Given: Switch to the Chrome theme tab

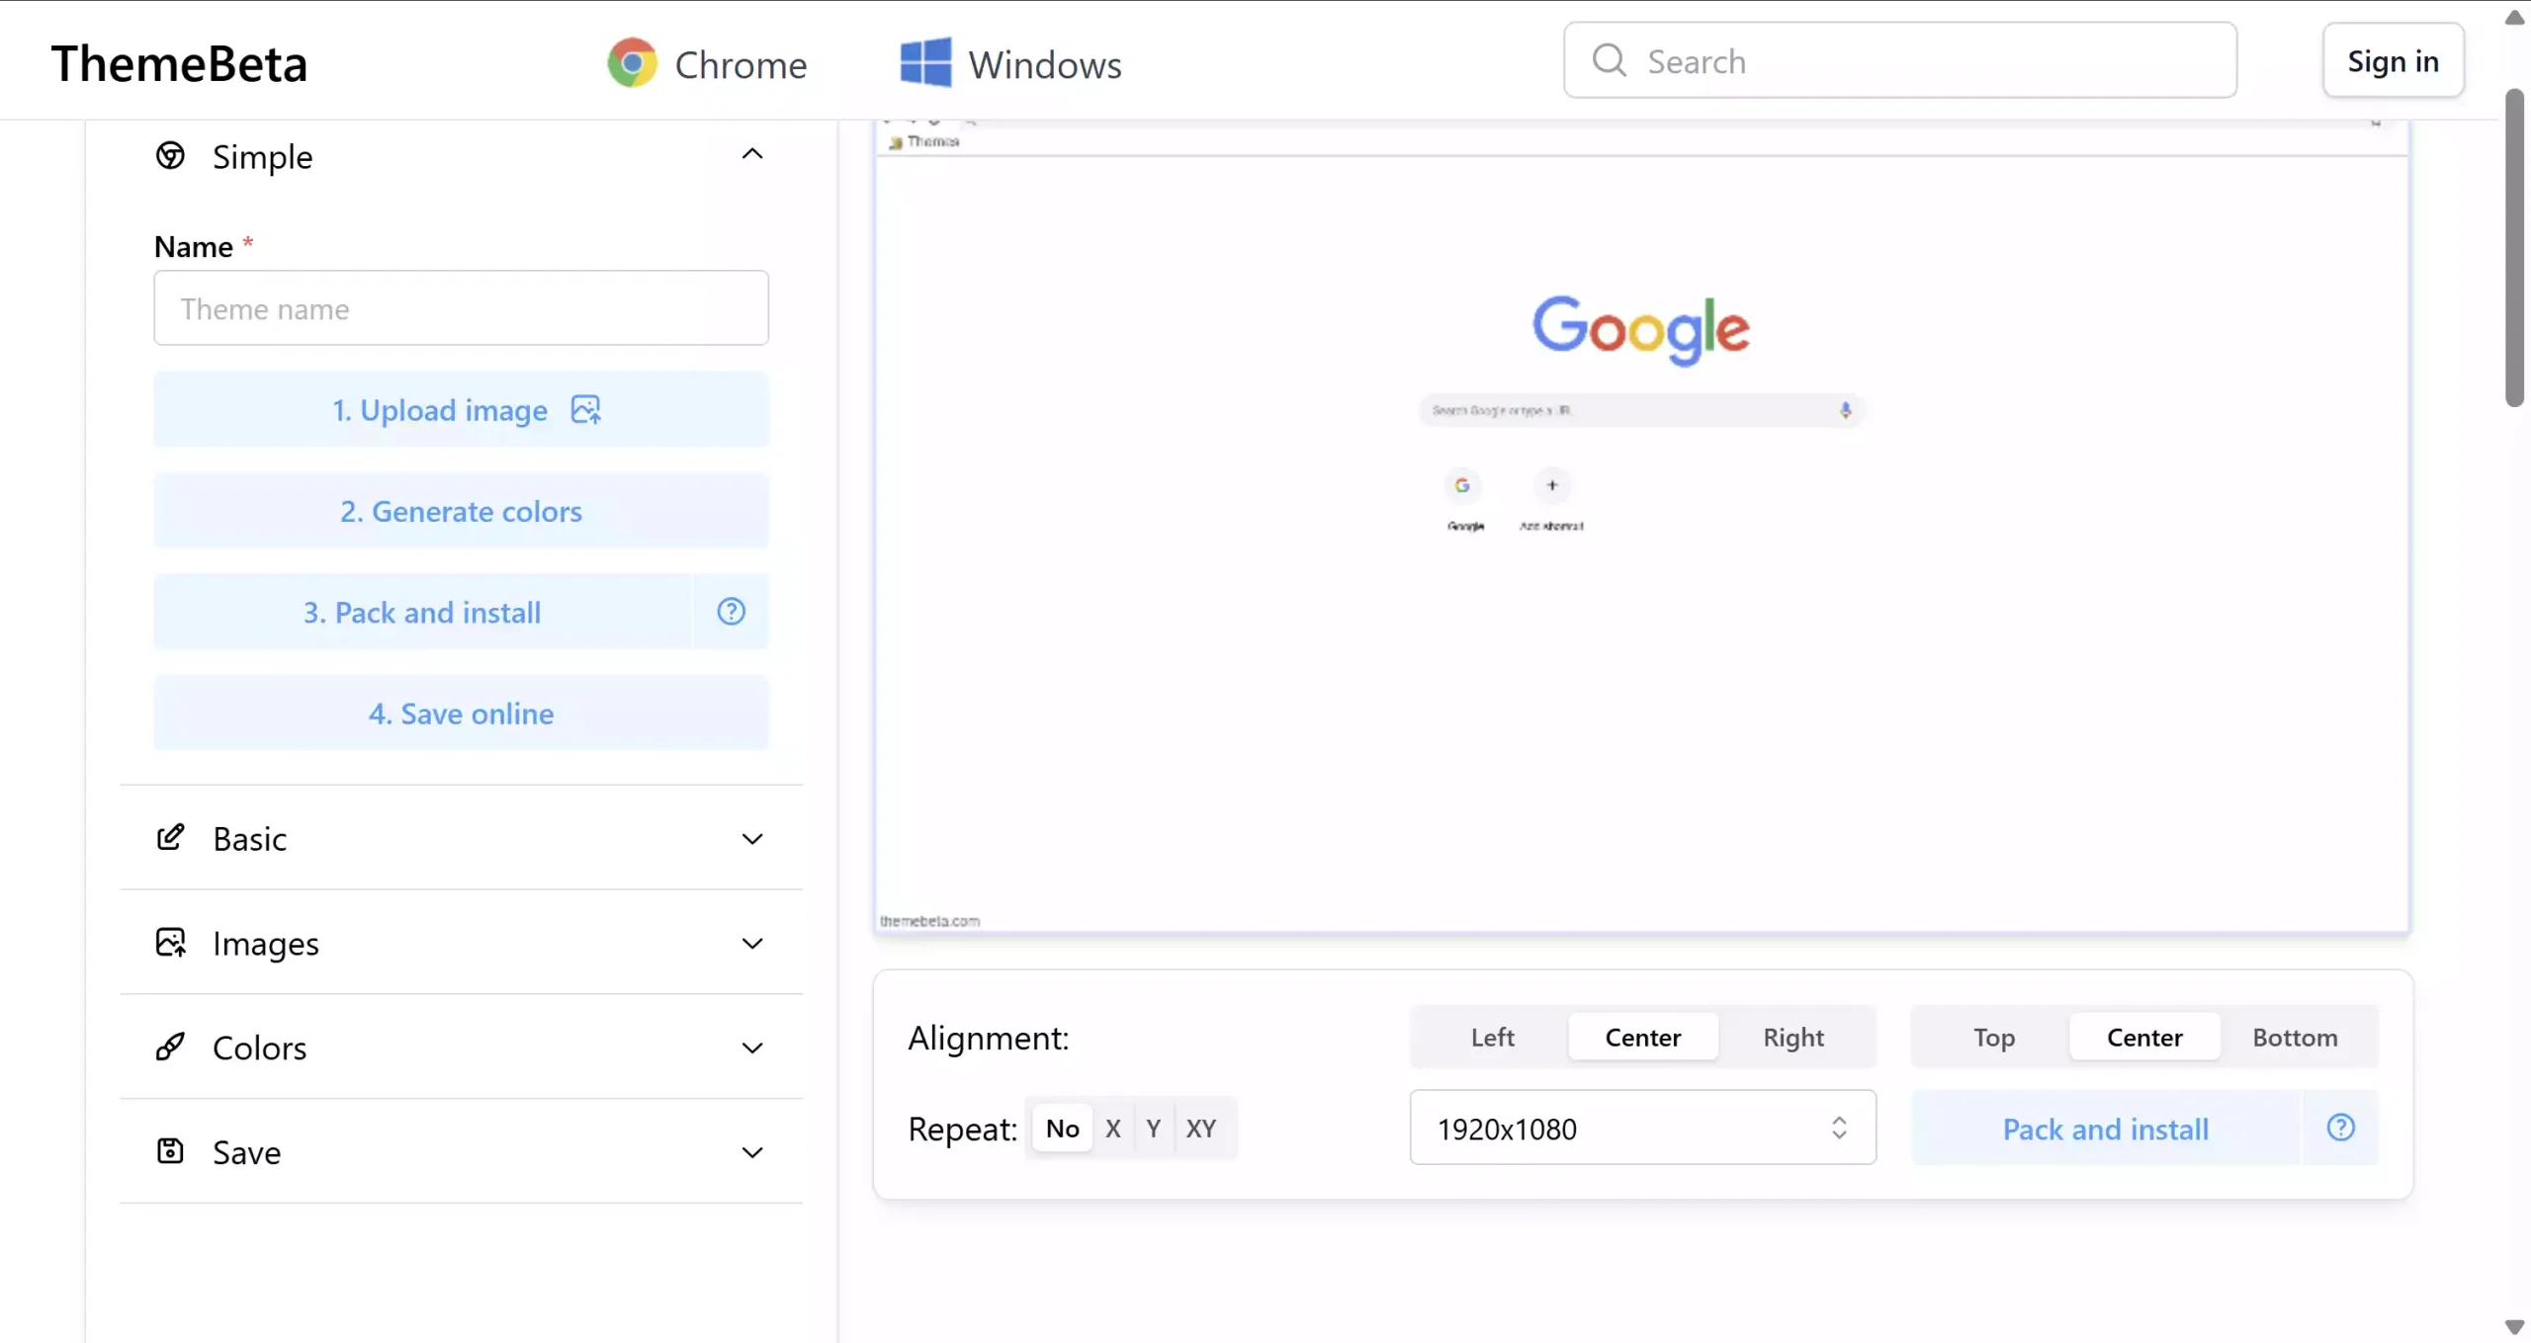Looking at the screenshot, I should tap(706, 62).
